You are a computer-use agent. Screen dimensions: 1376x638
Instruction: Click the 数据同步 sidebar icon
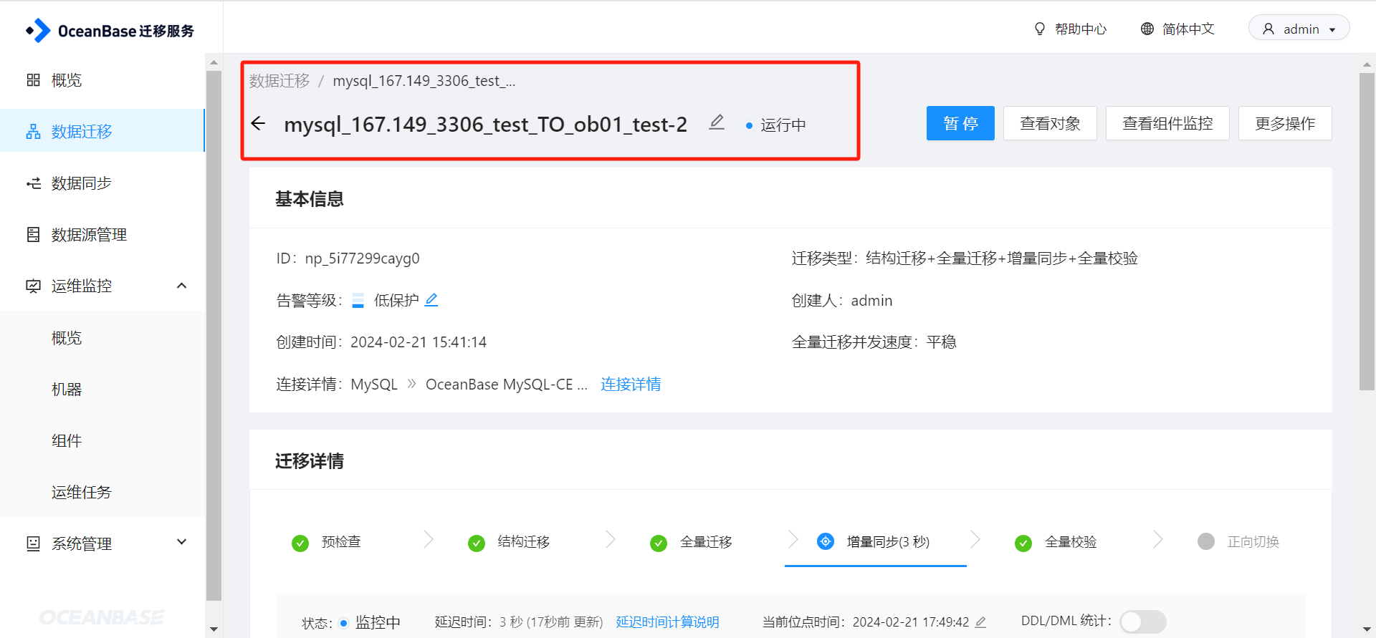(33, 183)
